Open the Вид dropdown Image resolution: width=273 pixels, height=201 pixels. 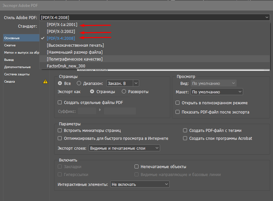[x=214, y=84]
